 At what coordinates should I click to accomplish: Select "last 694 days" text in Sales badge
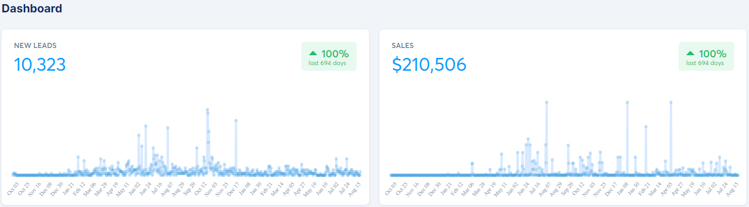pyautogui.click(x=705, y=63)
